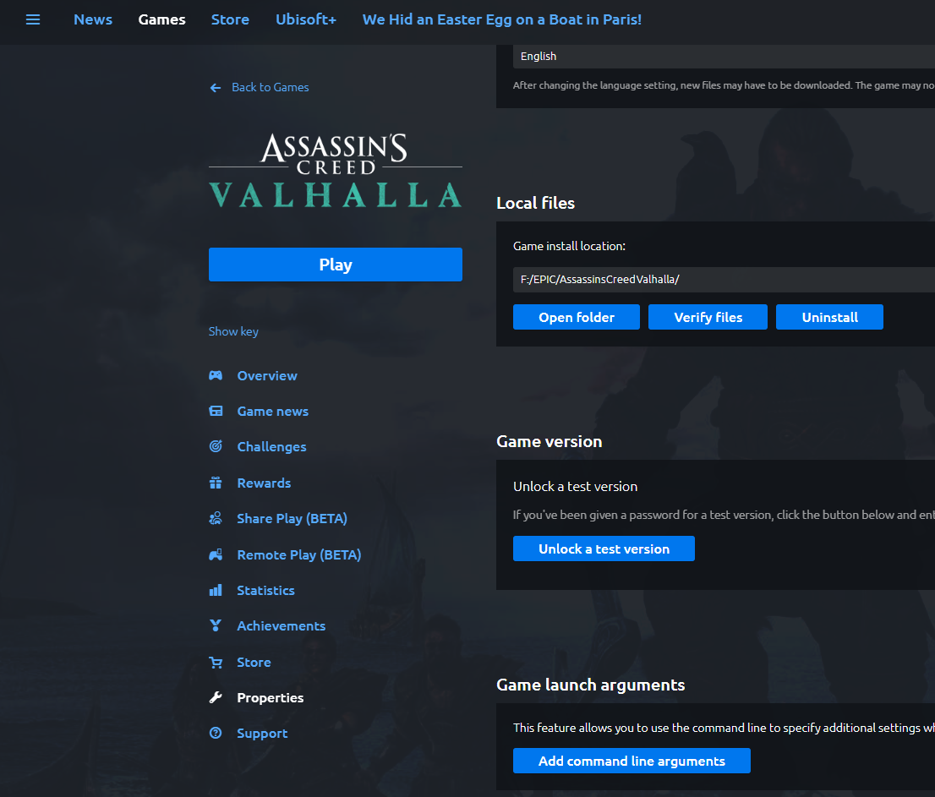Switch to the News tab
Image resolution: width=935 pixels, height=797 pixels.
[93, 19]
